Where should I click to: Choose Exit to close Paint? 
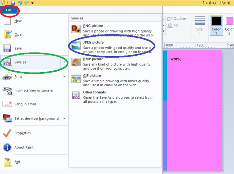coord(34,162)
